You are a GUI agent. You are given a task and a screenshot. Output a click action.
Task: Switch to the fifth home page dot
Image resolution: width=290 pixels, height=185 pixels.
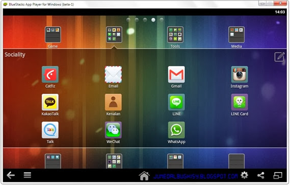pyautogui.click(x=162, y=20)
